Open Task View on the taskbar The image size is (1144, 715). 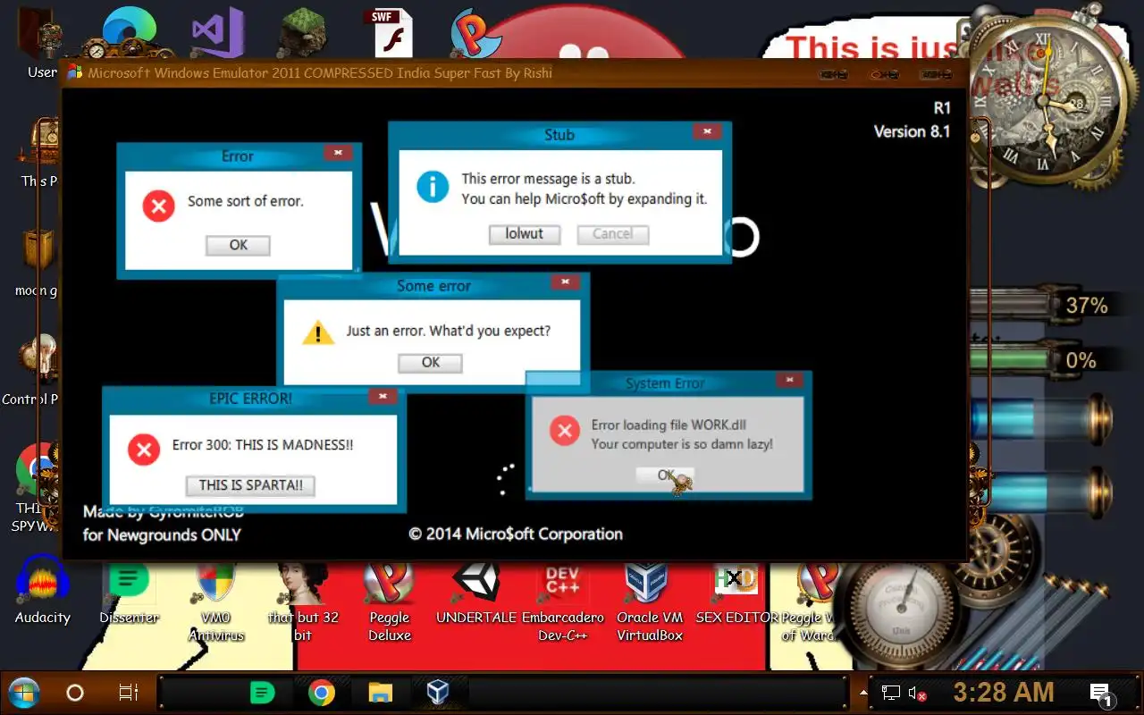(129, 693)
